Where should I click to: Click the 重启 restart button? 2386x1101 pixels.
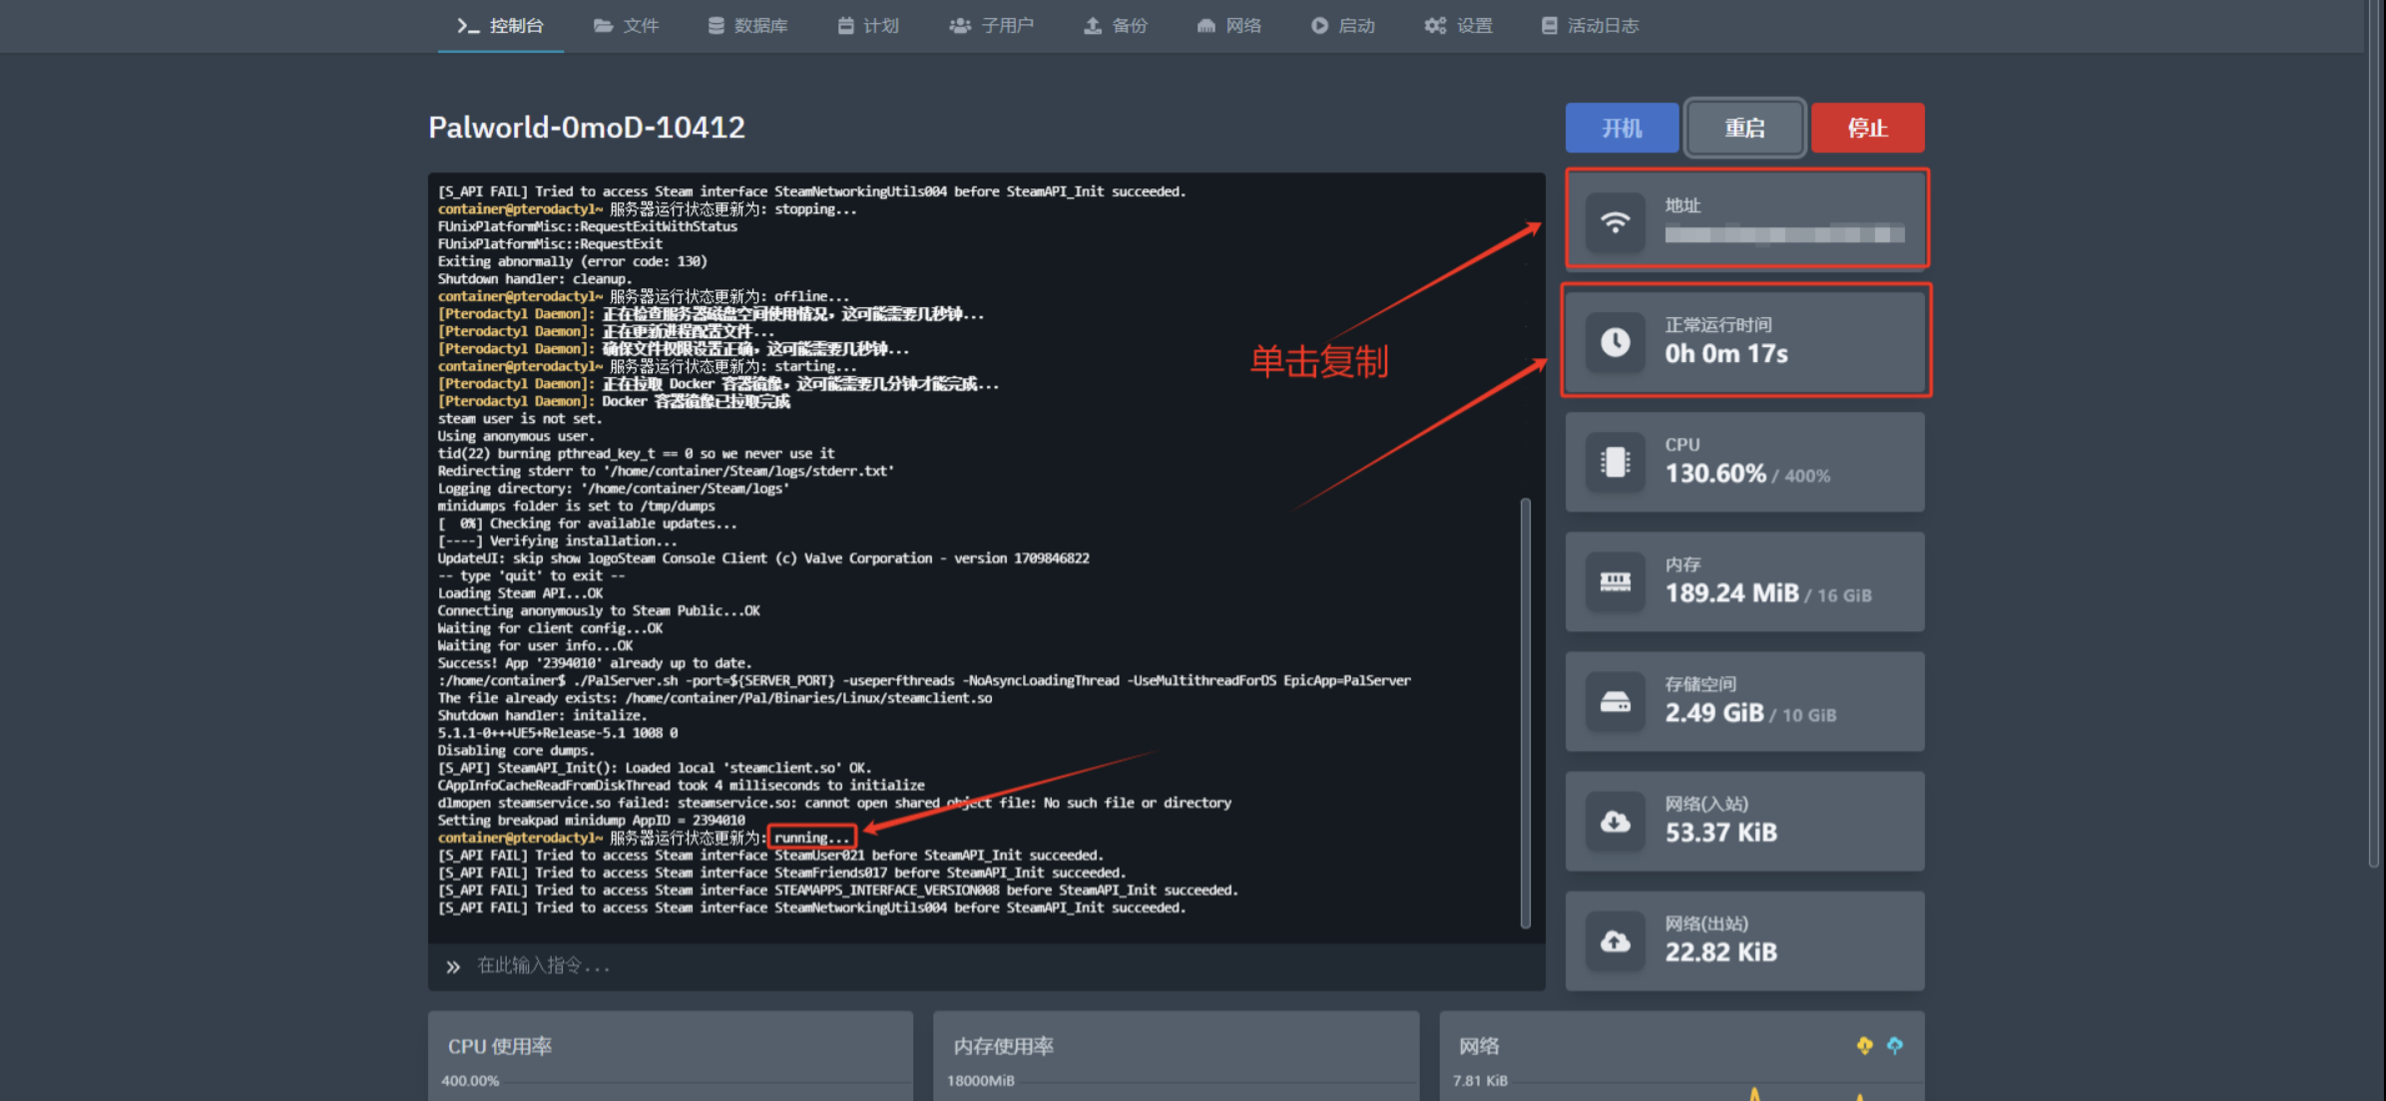click(1744, 128)
